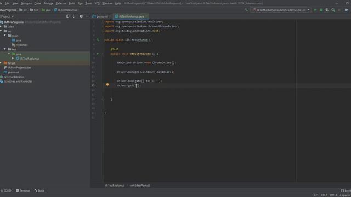This screenshot has width=351, height=197.
Task: Click the 15:21 caret position indicator
Action: pos(315,195)
